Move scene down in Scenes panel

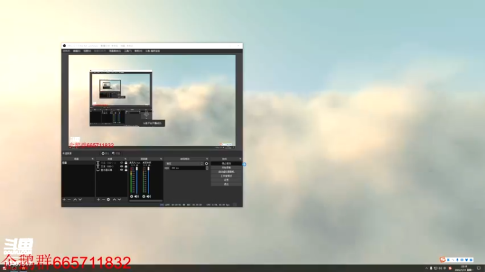80,199
